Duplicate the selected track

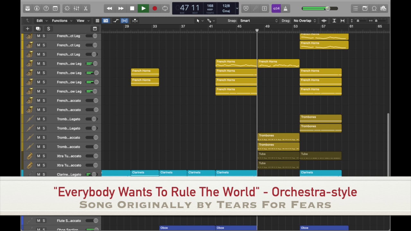click(38, 29)
